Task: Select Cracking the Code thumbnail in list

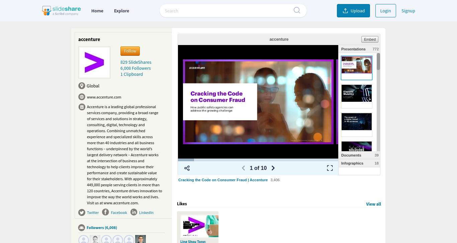Action: tap(357, 68)
